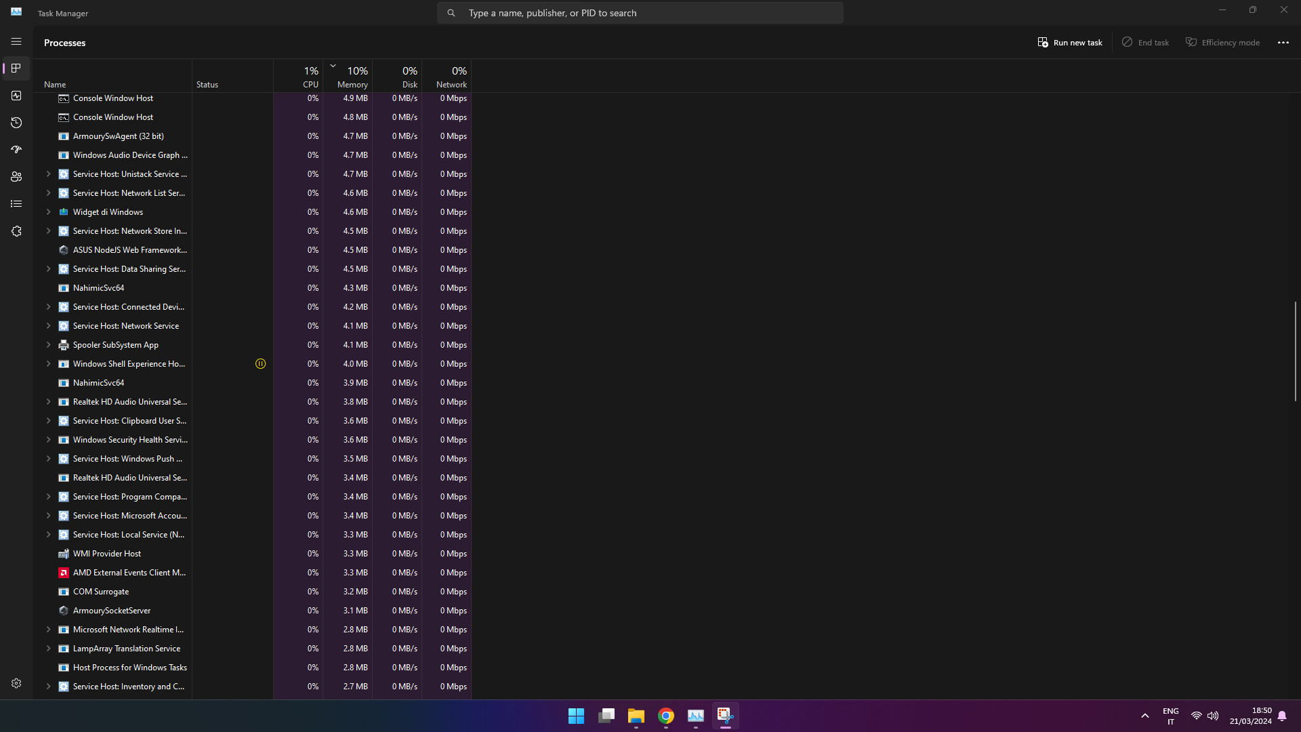Open the App history page icon

tap(16, 123)
